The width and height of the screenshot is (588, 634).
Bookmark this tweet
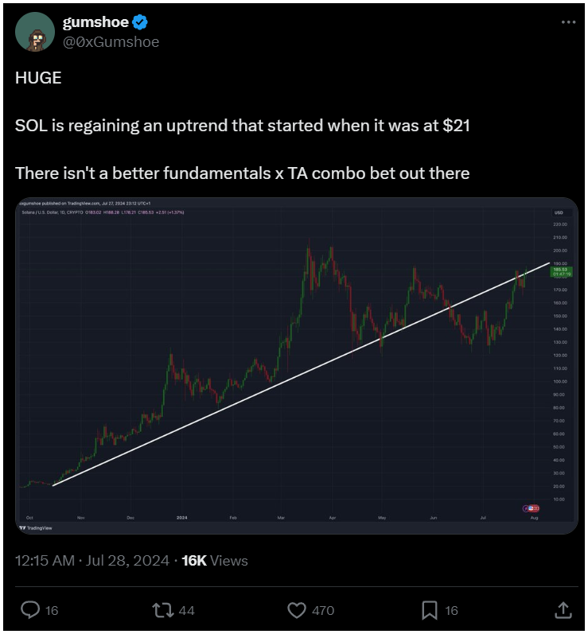point(430,610)
